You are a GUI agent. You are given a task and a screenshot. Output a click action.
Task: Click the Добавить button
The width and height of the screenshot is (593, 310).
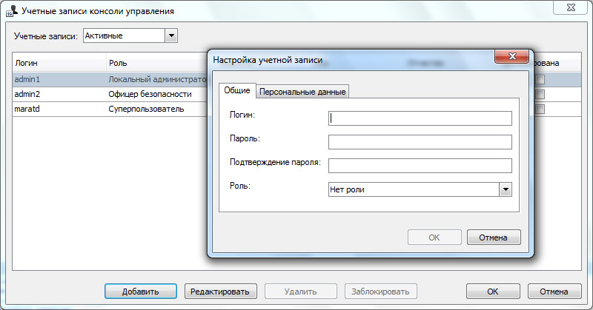(140, 292)
